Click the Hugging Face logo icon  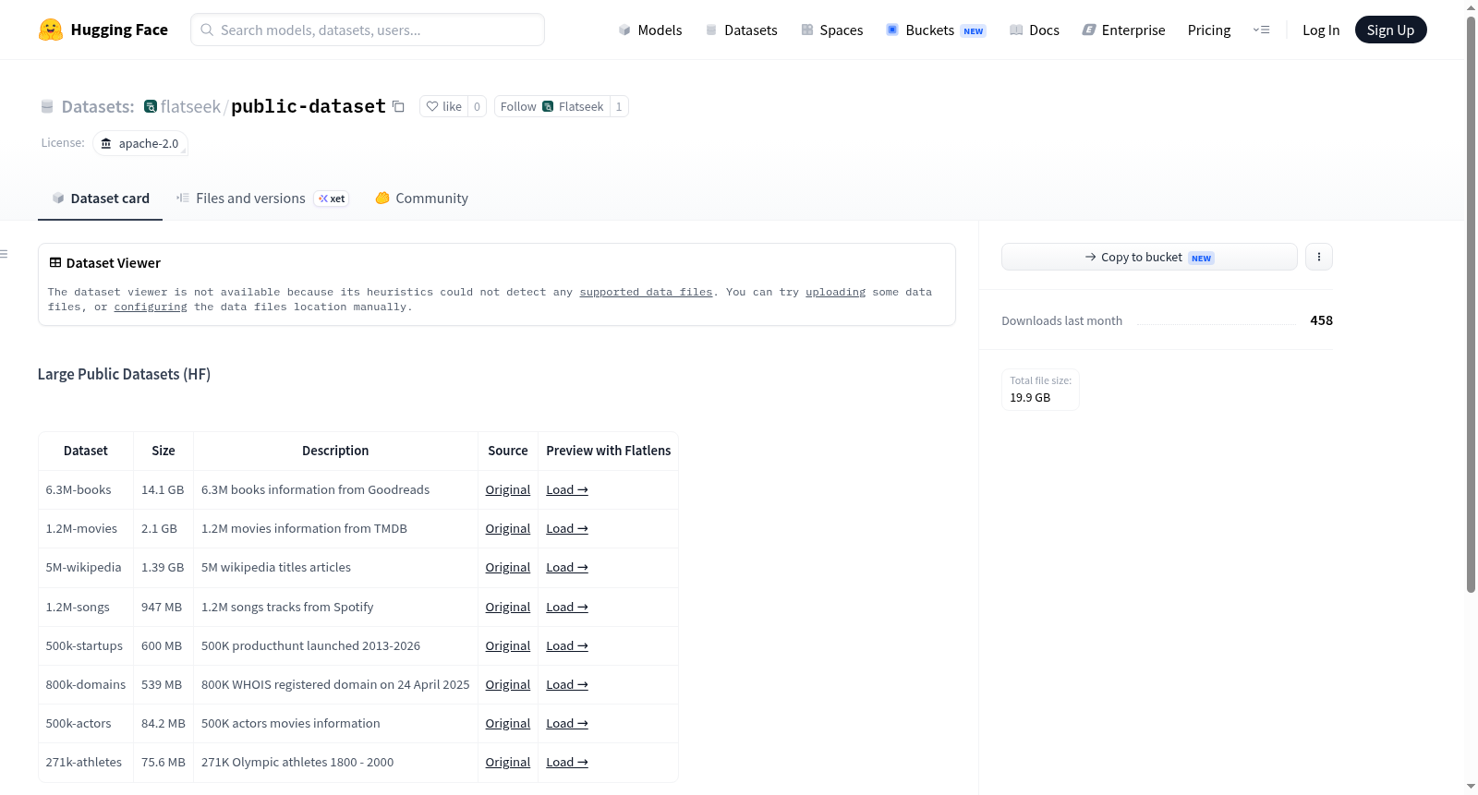51,30
